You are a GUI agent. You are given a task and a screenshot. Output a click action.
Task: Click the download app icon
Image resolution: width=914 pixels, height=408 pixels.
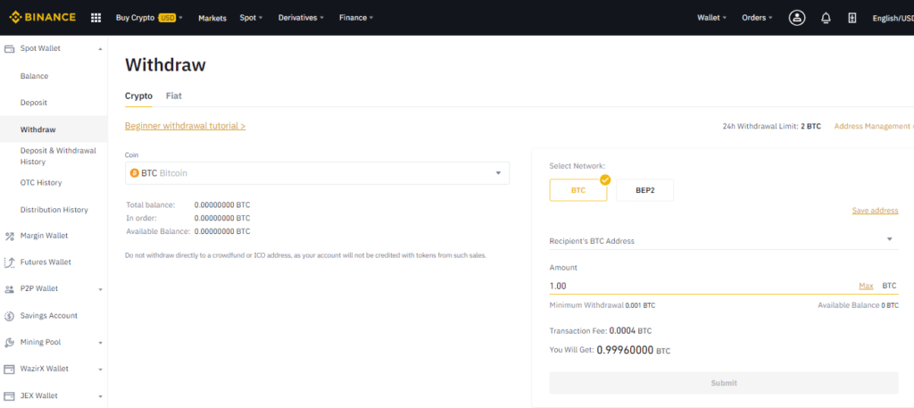pyautogui.click(x=852, y=18)
